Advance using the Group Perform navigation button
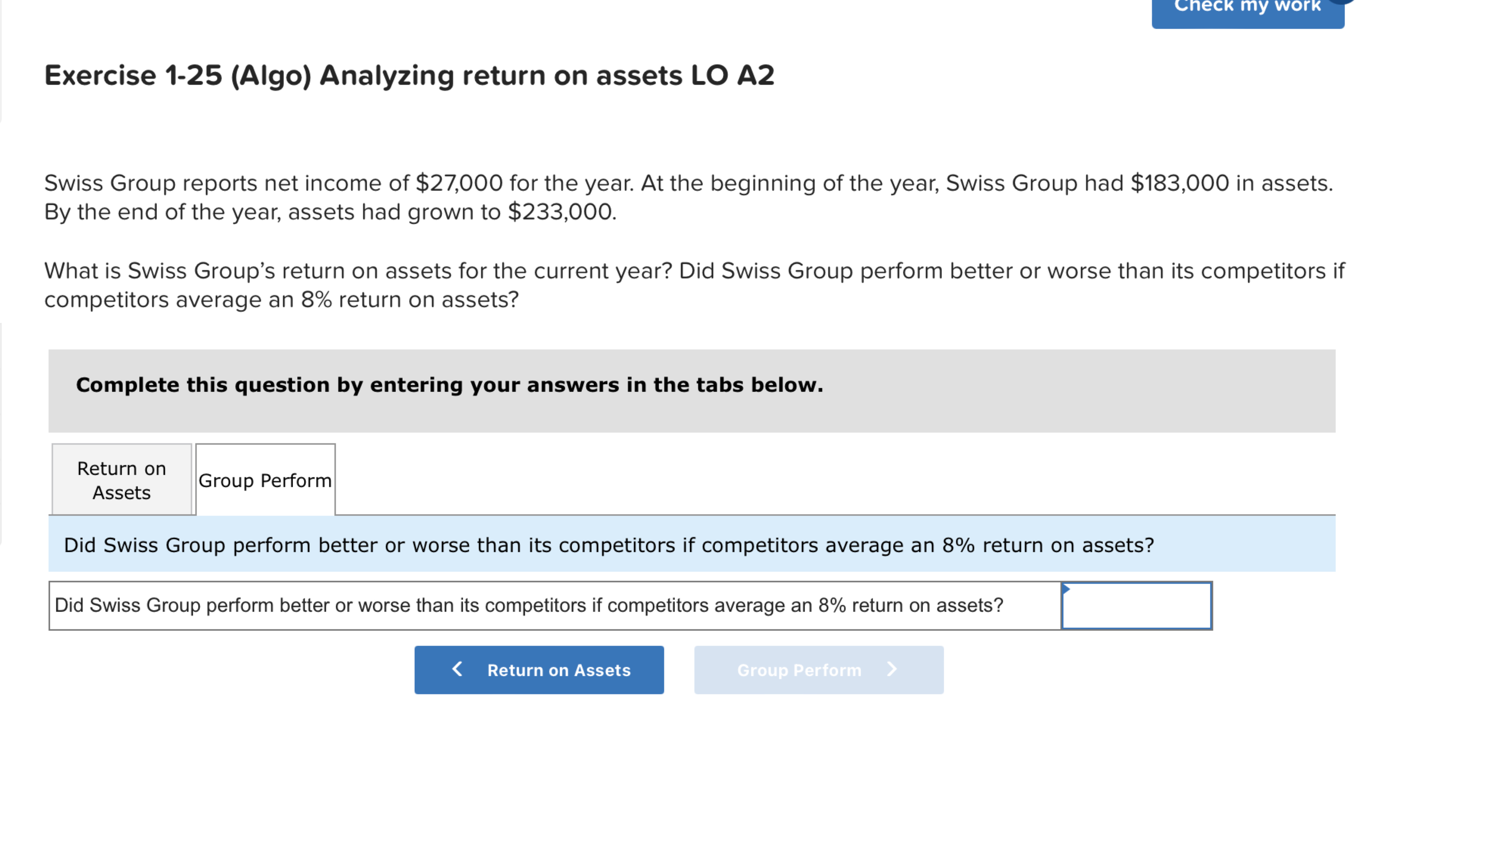 coord(818,670)
